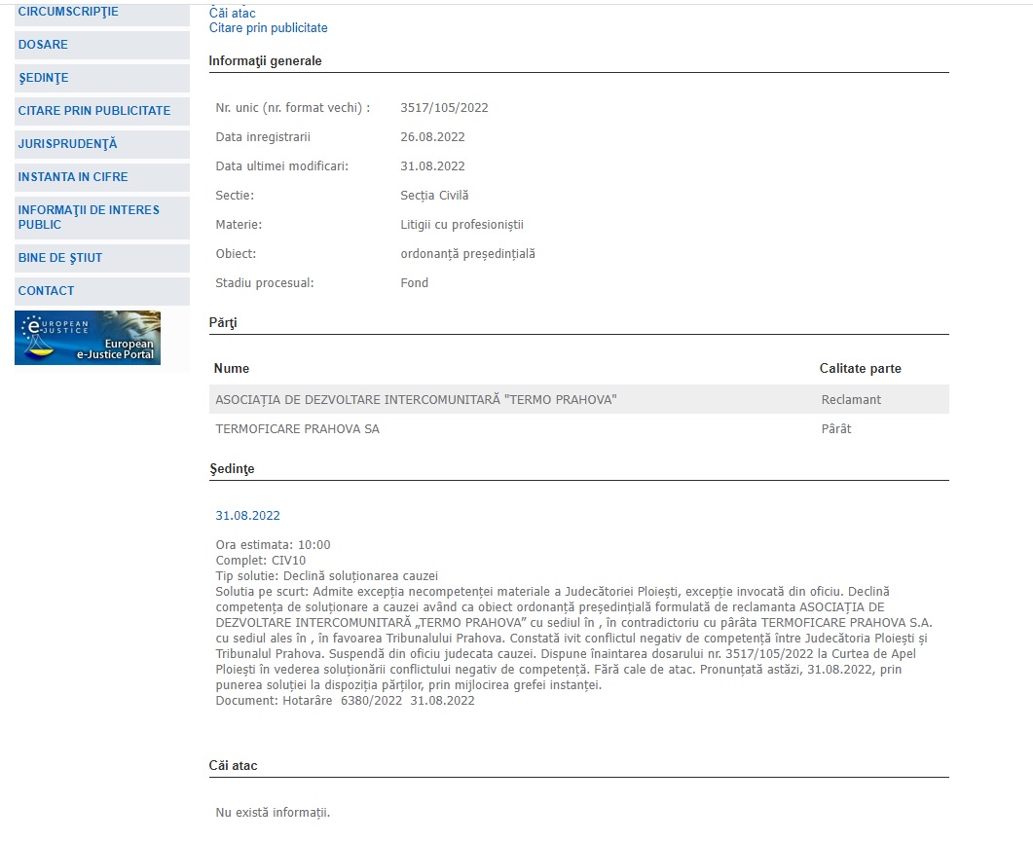Open the blue 31.08.2022 hearing date link
This screenshot has height=842, width=1033.
point(247,516)
